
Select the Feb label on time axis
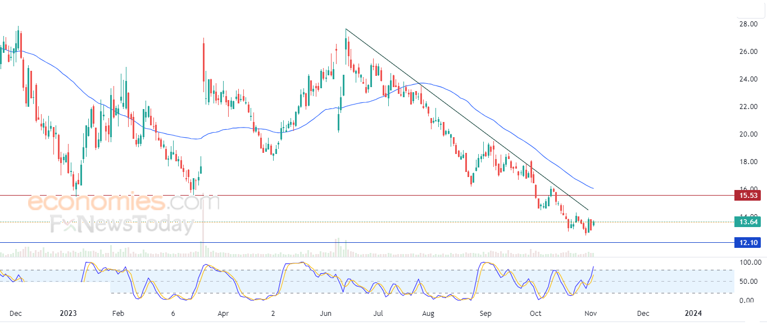(118, 313)
